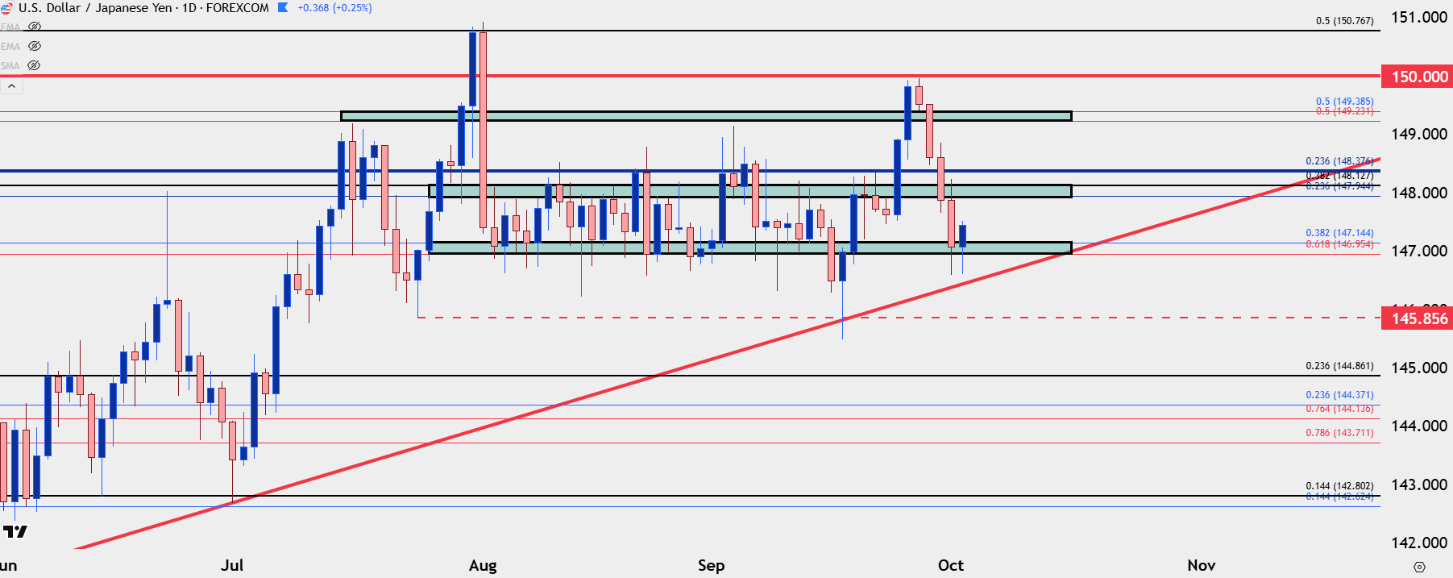This screenshot has height=578, width=1453.
Task: Click the 0.236 (148.376) Fibonacci label
Action: 1339,161
